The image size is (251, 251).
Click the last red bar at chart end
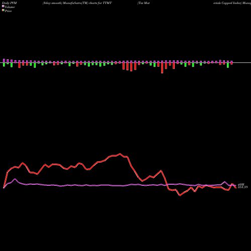tap(231, 64)
